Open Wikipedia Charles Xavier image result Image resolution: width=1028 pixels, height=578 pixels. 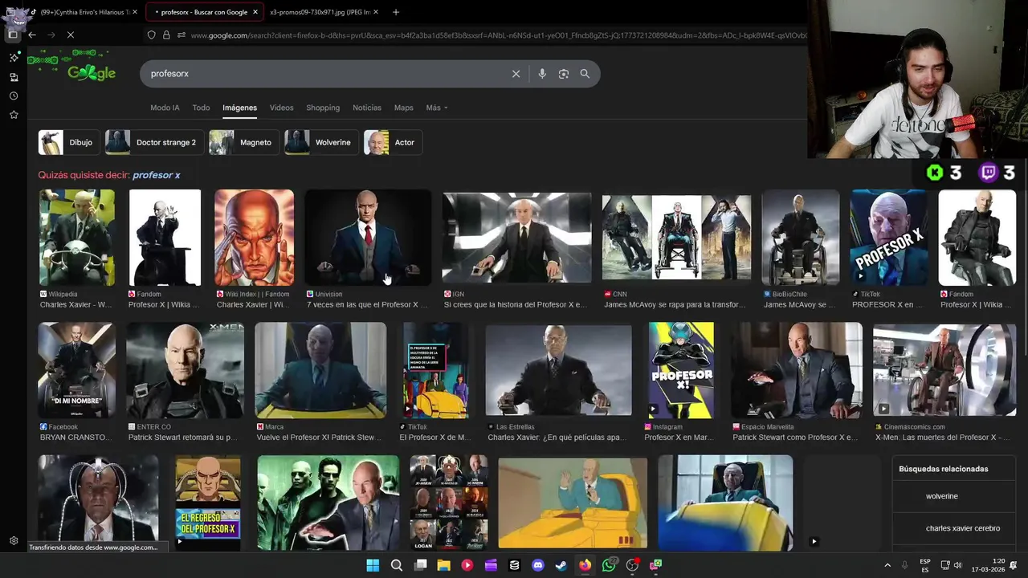click(77, 238)
